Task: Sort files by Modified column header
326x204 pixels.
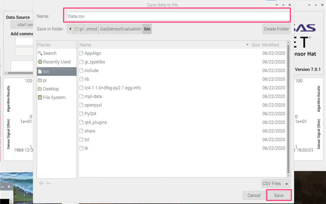Action: (270, 45)
